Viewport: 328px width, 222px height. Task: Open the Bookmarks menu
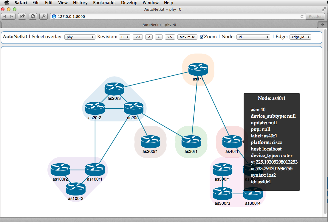click(x=104, y=3)
